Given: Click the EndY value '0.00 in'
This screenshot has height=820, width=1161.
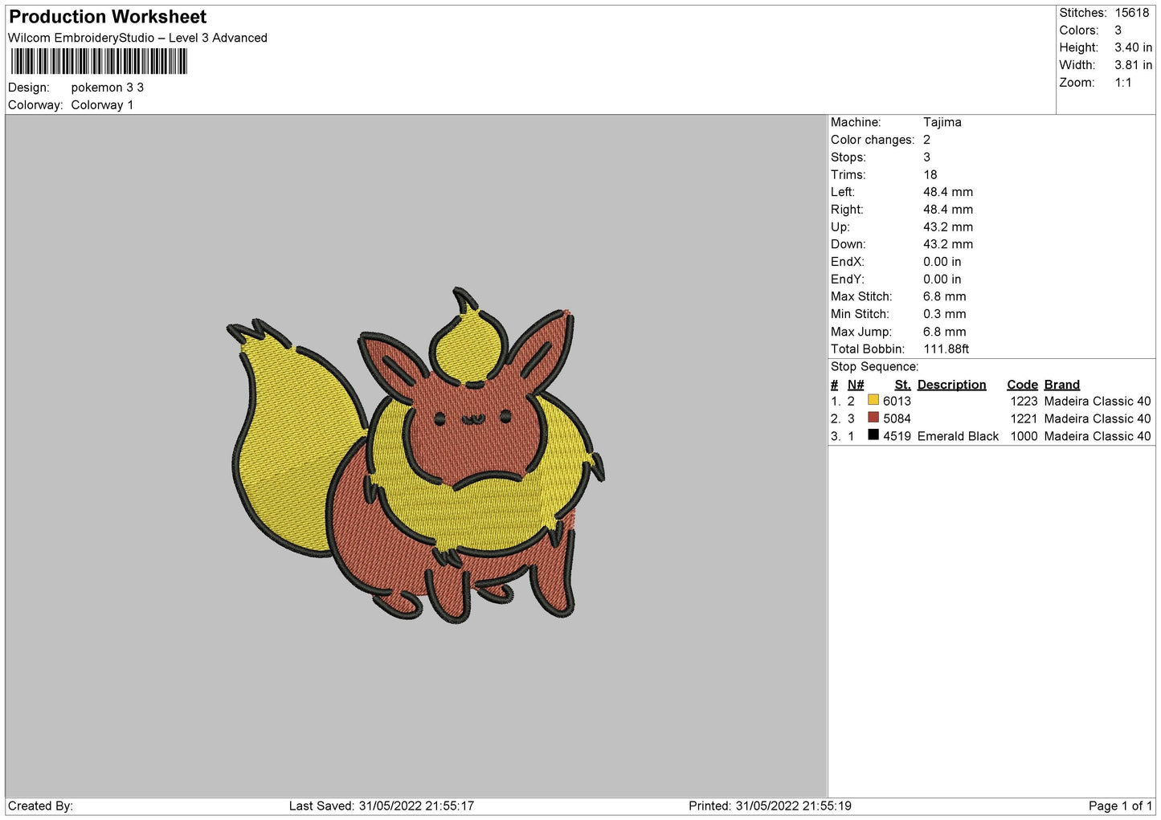Looking at the screenshot, I should point(942,279).
